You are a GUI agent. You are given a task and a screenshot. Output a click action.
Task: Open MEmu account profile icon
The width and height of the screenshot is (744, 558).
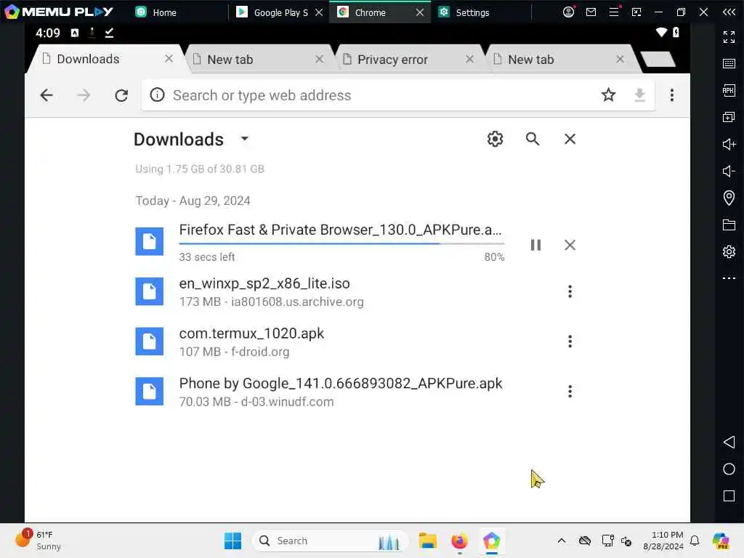(568, 12)
